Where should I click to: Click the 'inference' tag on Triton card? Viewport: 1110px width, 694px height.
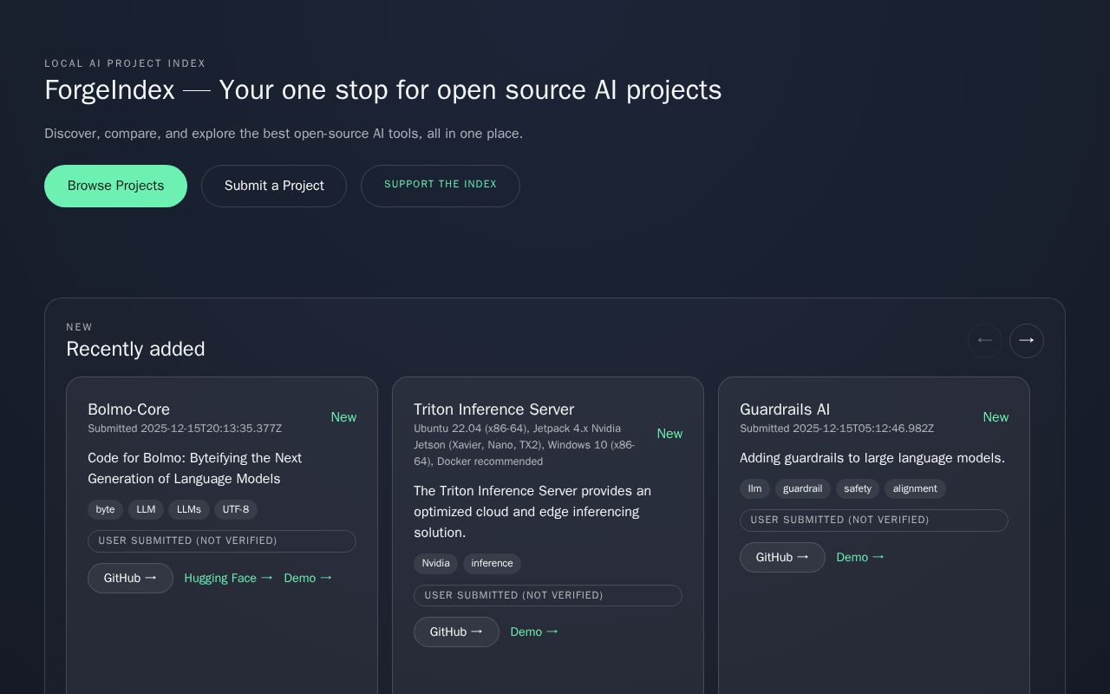point(492,564)
